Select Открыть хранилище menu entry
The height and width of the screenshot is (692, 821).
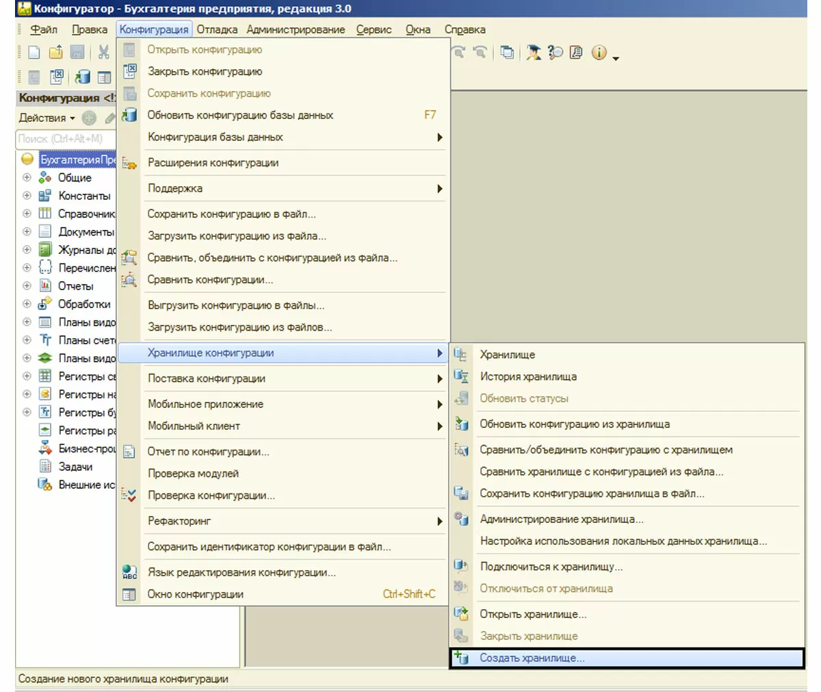click(x=533, y=614)
